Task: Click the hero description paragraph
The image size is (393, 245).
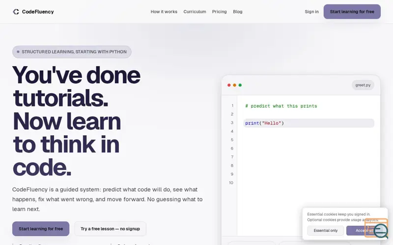Action: coord(108,199)
